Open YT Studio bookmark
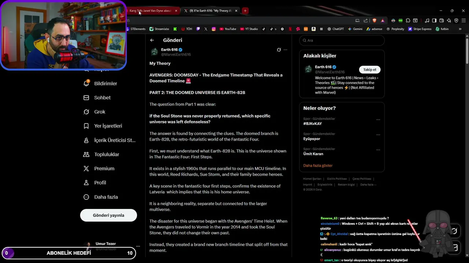The image size is (469, 263). [249, 29]
